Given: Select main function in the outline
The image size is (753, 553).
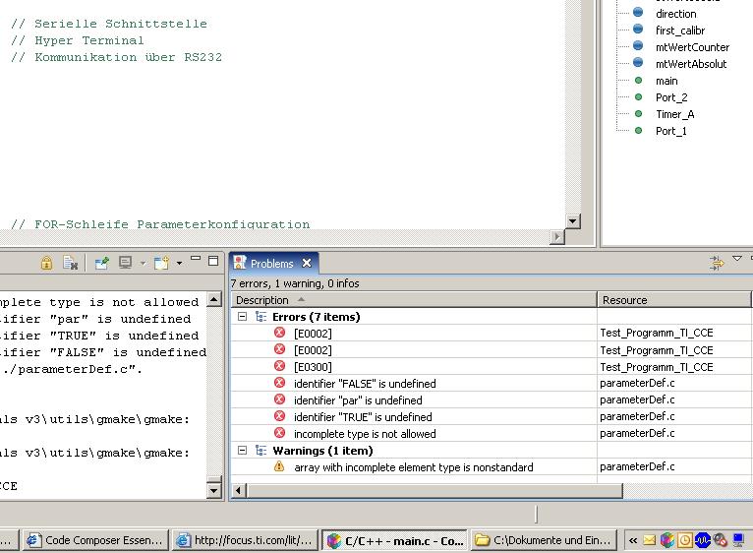Looking at the screenshot, I should pyautogui.click(x=666, y=81).
